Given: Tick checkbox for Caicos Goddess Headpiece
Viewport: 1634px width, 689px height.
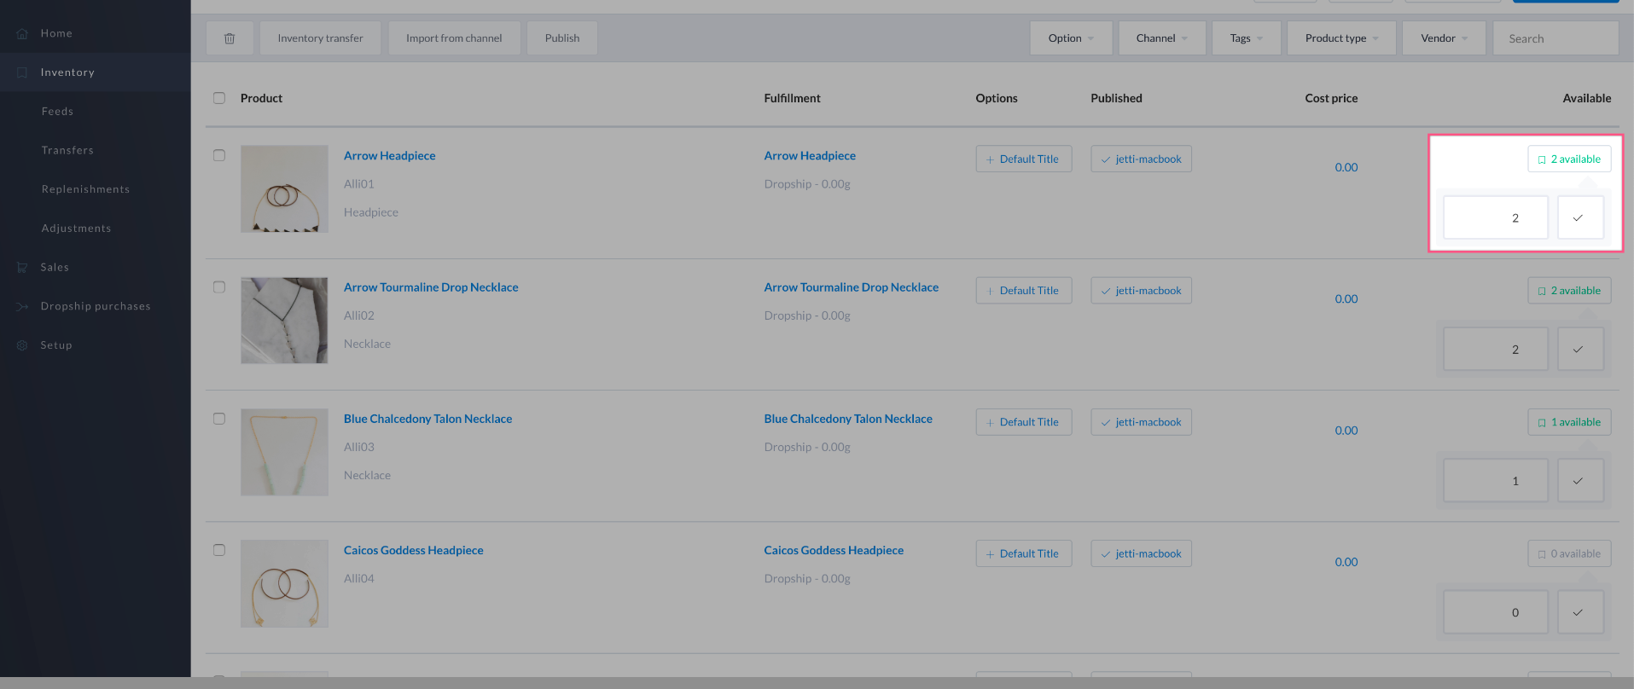Looking at the screenshot, I should point(219,550).
